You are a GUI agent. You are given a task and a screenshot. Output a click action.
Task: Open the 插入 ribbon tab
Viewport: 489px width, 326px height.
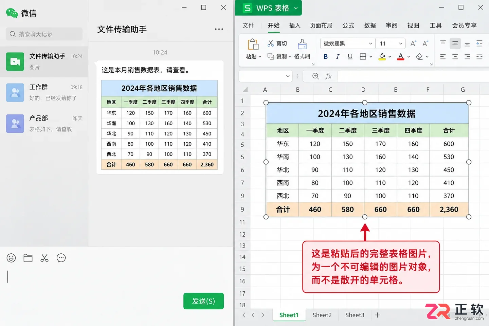[x=295, y=25]
